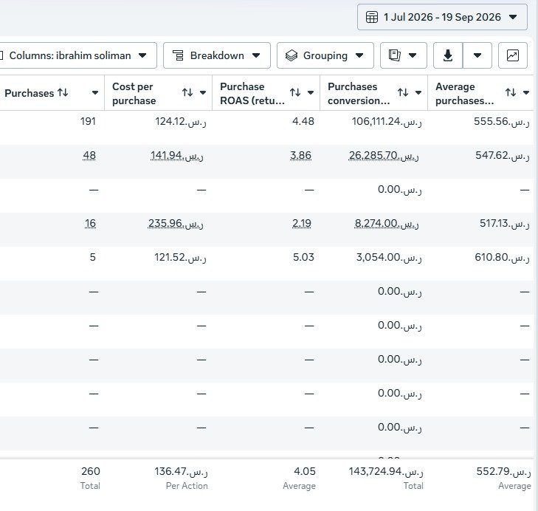538x511 pixels.
Task: Open Purchases column options arrow
Action: (95, 93)
